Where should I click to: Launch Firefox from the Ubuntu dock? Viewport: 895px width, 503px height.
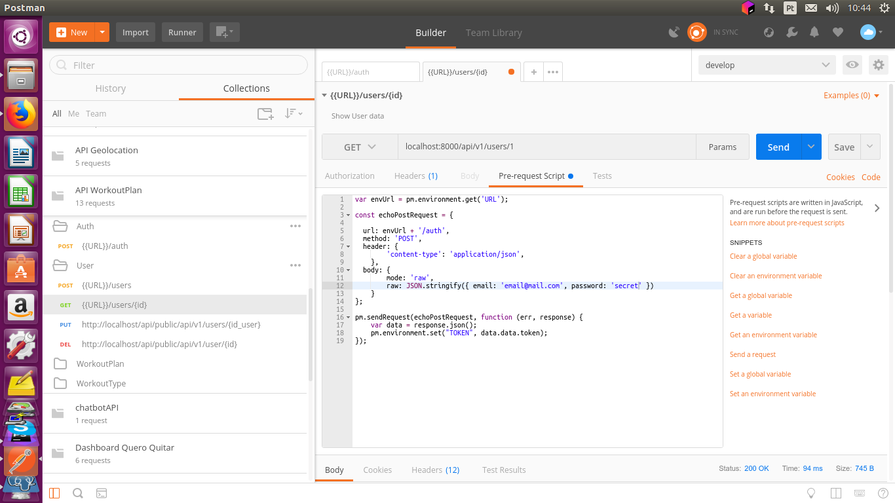pyautogui.click(x=22, y=114)
